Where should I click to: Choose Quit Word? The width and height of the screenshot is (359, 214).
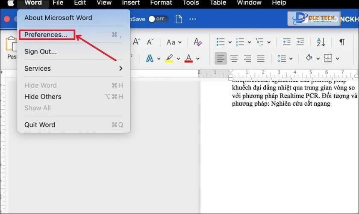click(74, 125)
